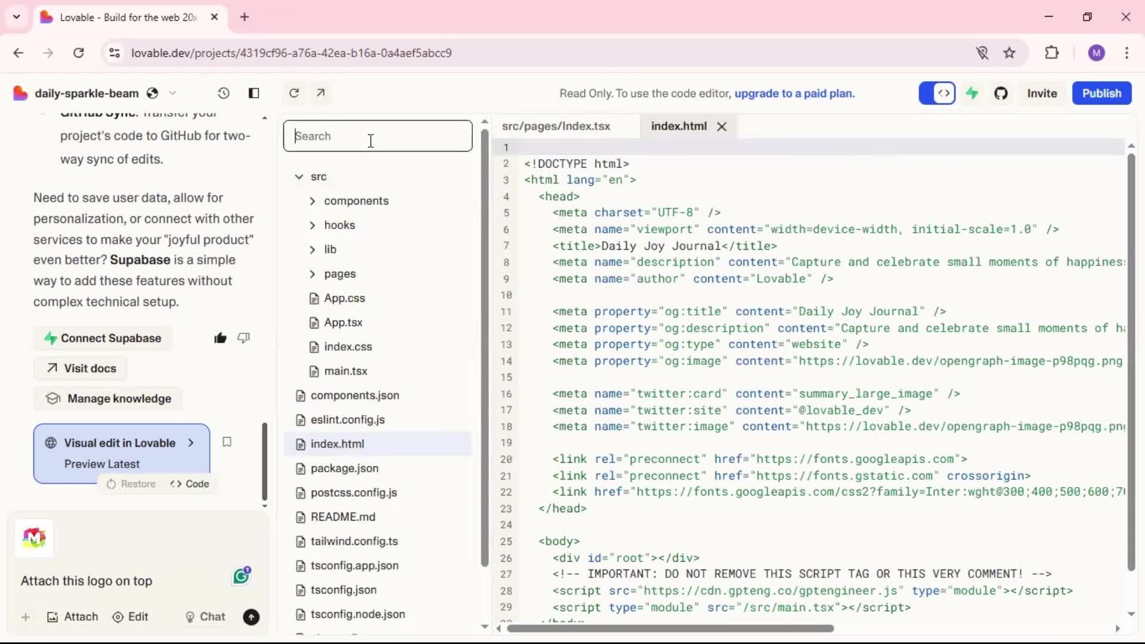1145x644 pixels.
Task: Click the bookmark icon beside edit card
Action: [x=227, y=442]
